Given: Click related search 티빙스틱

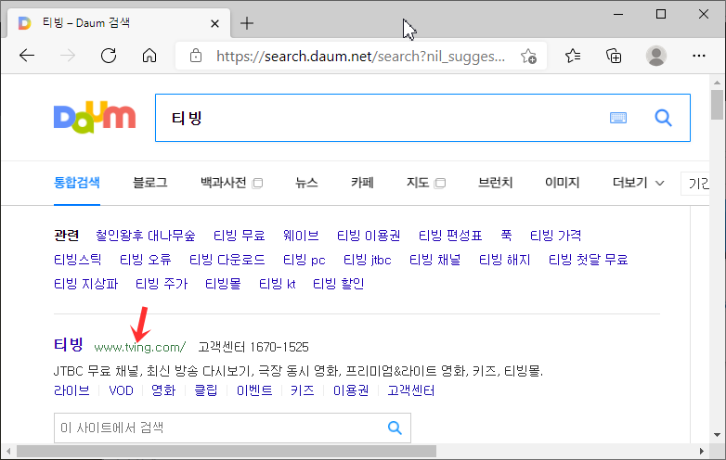Looking at the screenshot, I should tap(77, 260).
